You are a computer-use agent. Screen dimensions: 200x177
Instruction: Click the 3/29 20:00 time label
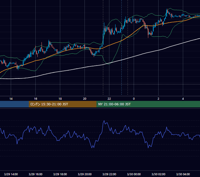(x=85, y=174)
